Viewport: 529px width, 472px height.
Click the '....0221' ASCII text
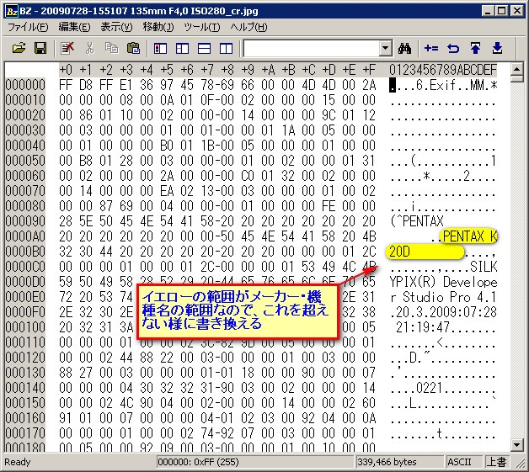tap(417, 388)
